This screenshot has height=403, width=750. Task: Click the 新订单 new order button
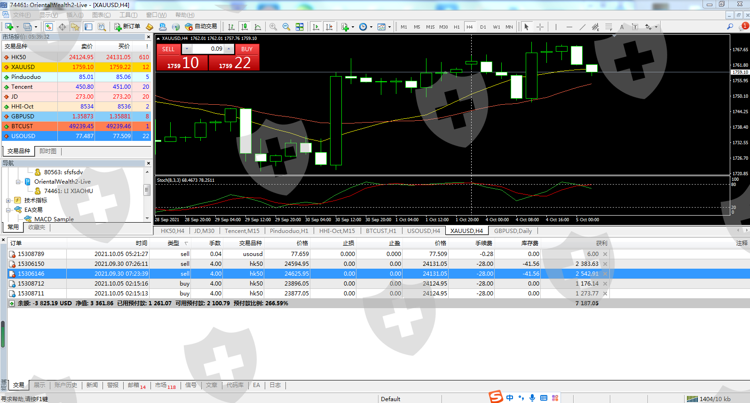[127, 27]
